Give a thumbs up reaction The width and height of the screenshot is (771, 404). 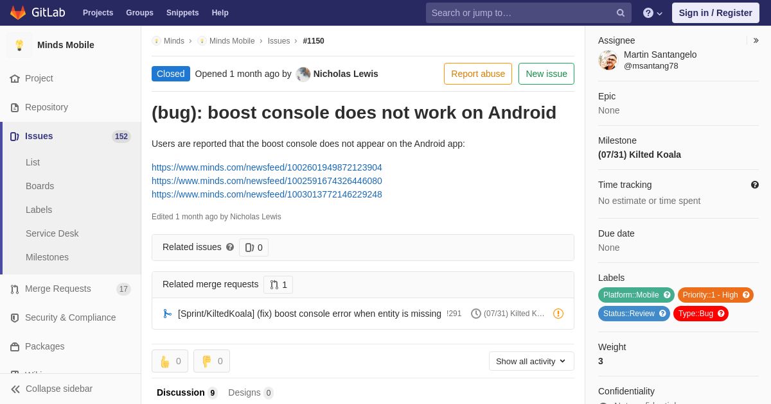click(170, 361)
